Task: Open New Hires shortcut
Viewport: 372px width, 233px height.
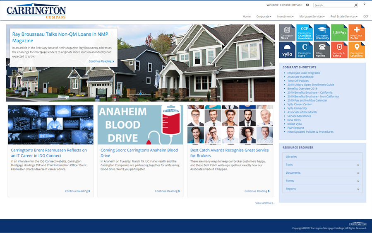Action: (294, 120)
